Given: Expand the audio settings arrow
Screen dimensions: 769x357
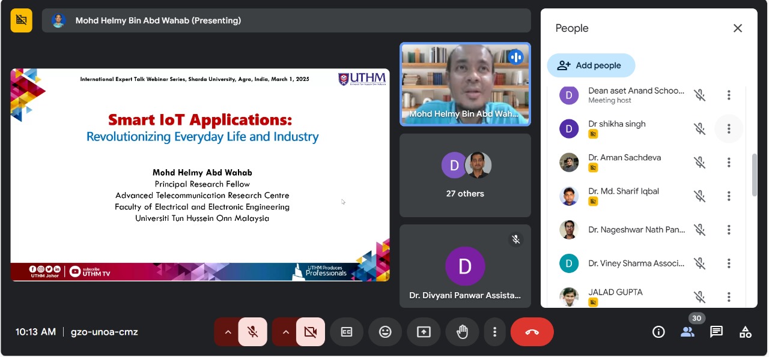Looking at the screenshot, I should 228,332.
